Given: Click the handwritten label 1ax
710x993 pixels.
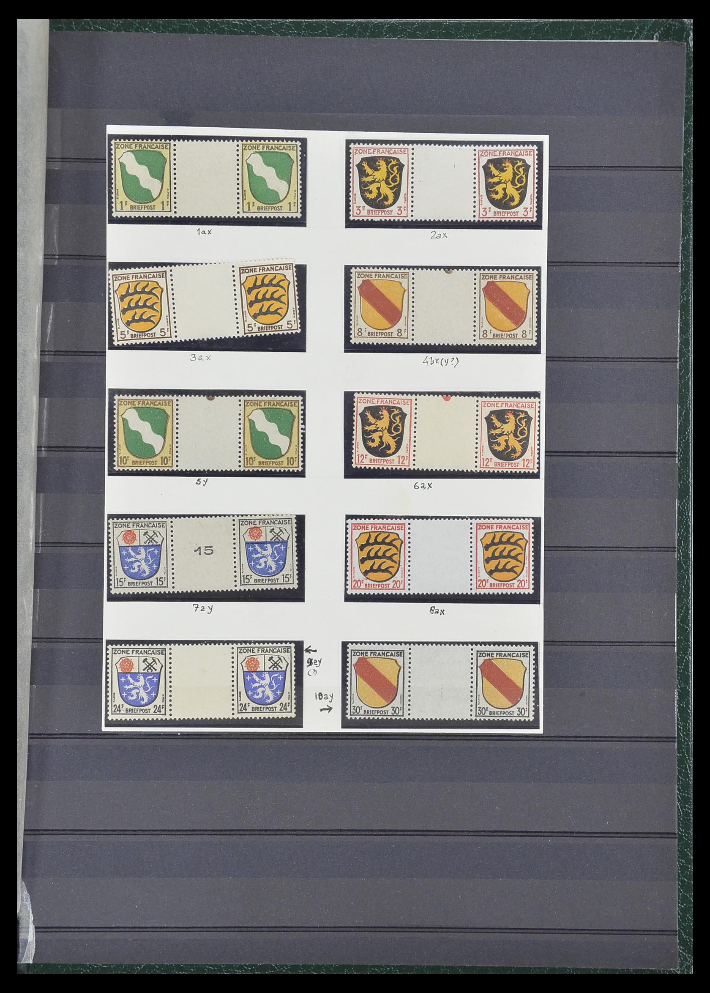Looking at the screenshot, I should (x=203, y=232).
